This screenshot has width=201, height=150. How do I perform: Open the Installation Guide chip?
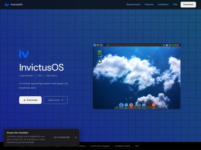tap(122, 146)
